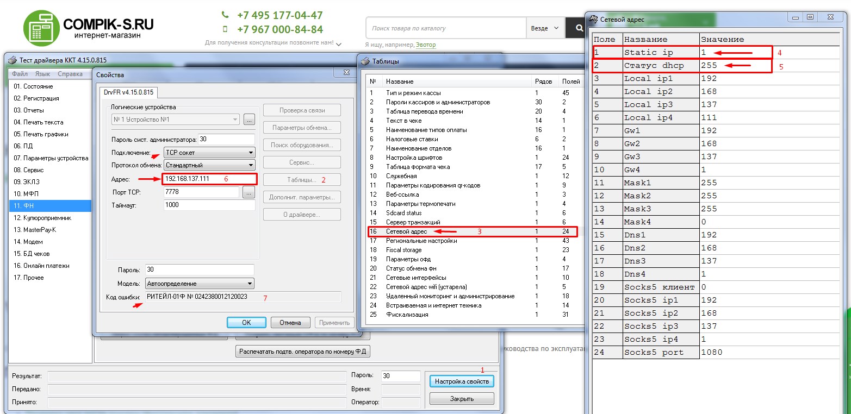Click the catalog search input field
The image size is (851, 414).
[x=446, y=28]
